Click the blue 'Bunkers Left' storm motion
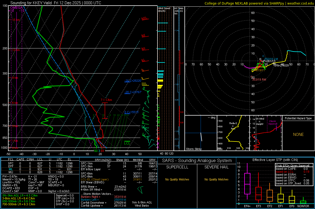This screenshot has height=209, width=315. click(104, 200)
